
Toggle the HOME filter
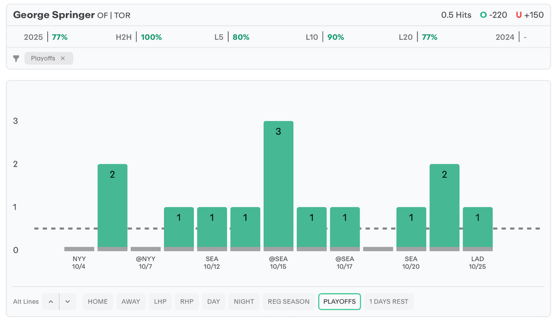98,302
